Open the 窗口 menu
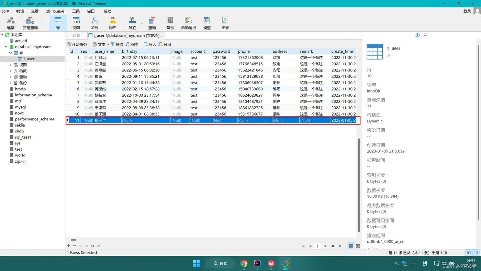The image size is (481, 271). tap(91, 11)
